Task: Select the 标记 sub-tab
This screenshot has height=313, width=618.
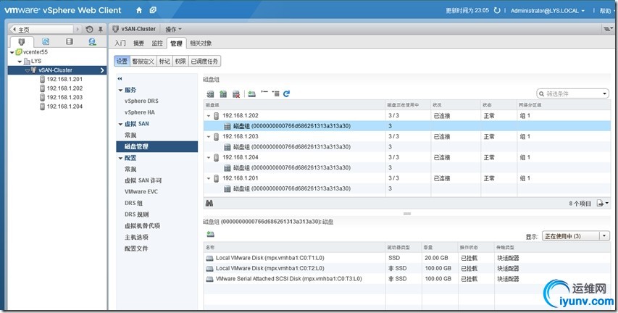Action: (164, 61)
